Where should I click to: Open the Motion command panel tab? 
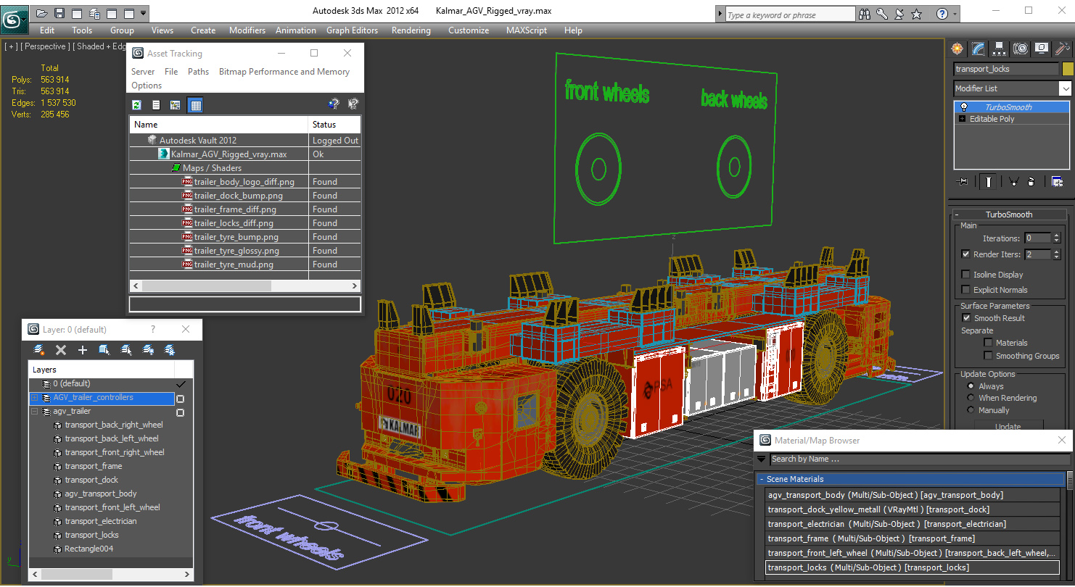1021,49
